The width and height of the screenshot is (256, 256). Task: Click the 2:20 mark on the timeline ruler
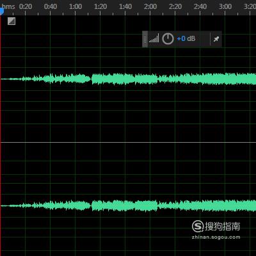pyautogui.click(x=175, y=6)
